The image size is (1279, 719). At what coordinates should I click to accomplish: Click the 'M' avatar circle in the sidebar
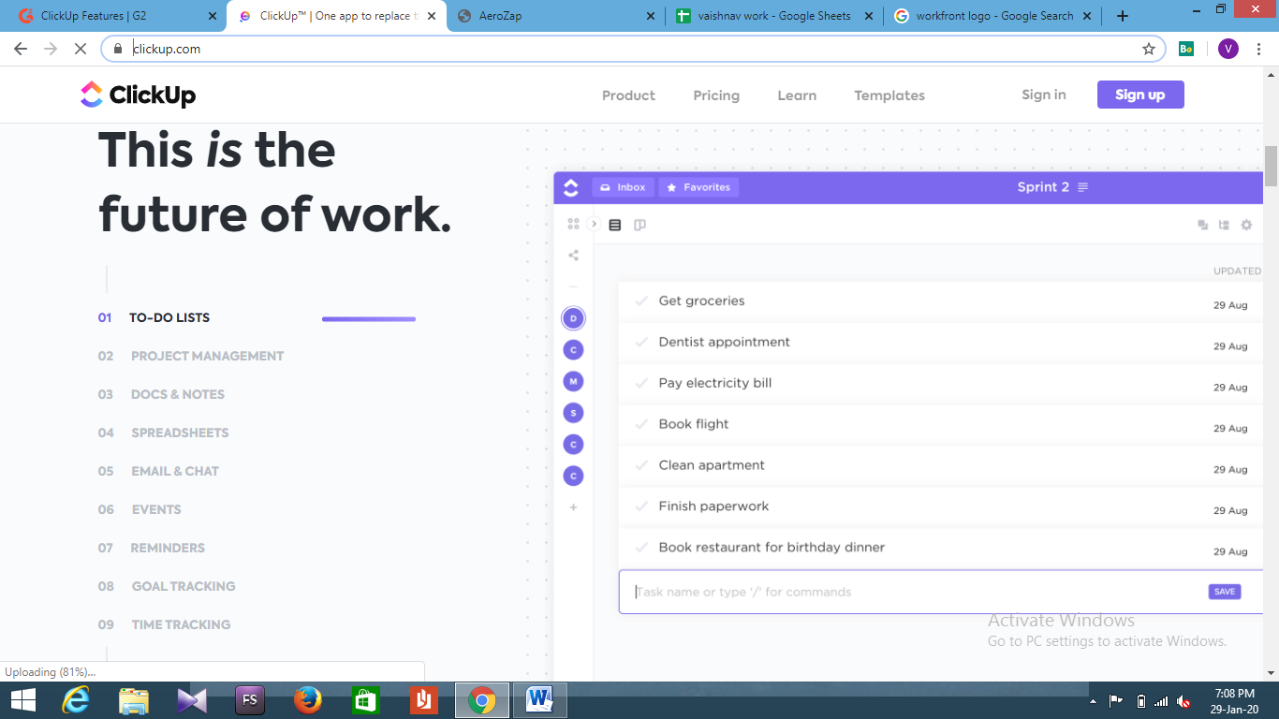pyautogui.click(x=573, y=381)
